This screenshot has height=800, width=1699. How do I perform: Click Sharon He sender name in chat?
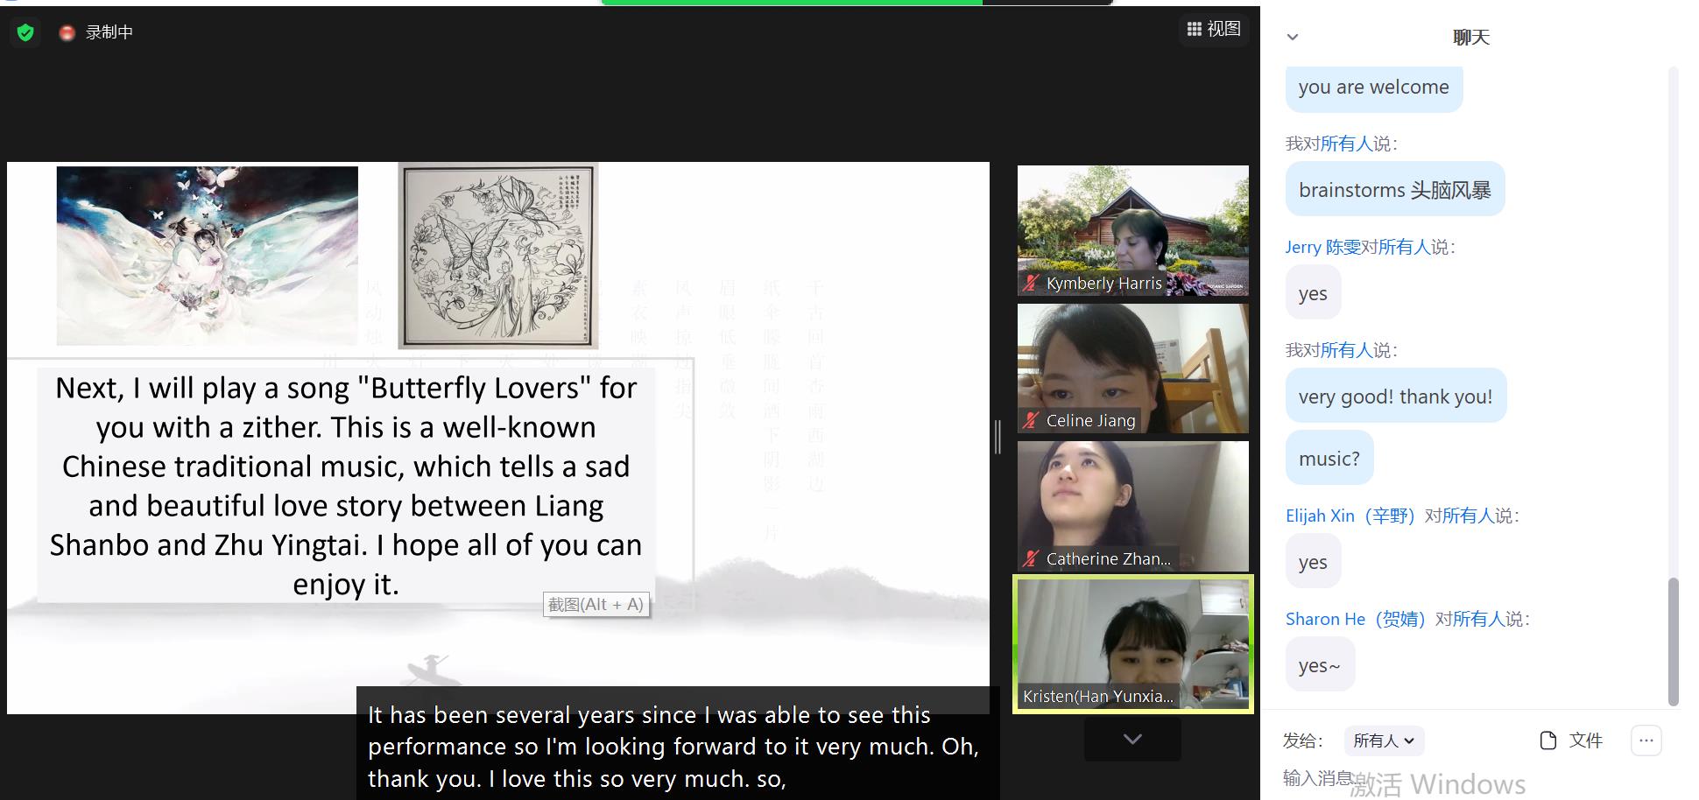1355,619
